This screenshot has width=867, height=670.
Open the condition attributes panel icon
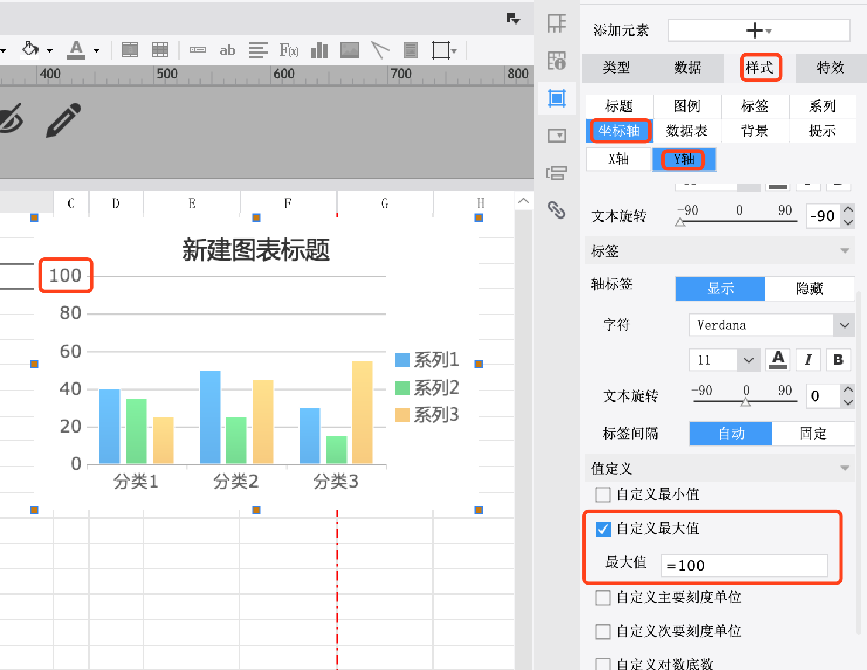(x=557, y=172)
